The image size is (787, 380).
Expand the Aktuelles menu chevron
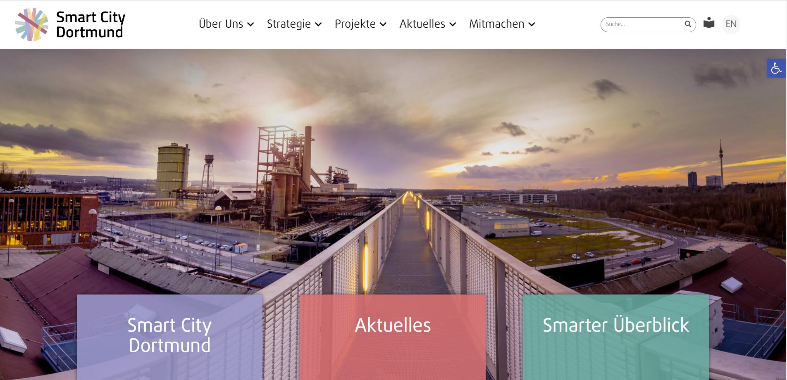pyautogui.click(x=453, y=24)
